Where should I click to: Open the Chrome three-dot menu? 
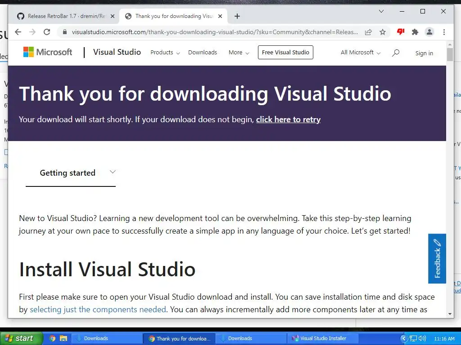pos(444,32)
